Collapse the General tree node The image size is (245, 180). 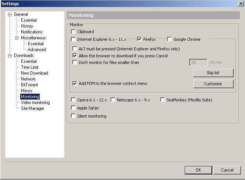coord(10,15)
